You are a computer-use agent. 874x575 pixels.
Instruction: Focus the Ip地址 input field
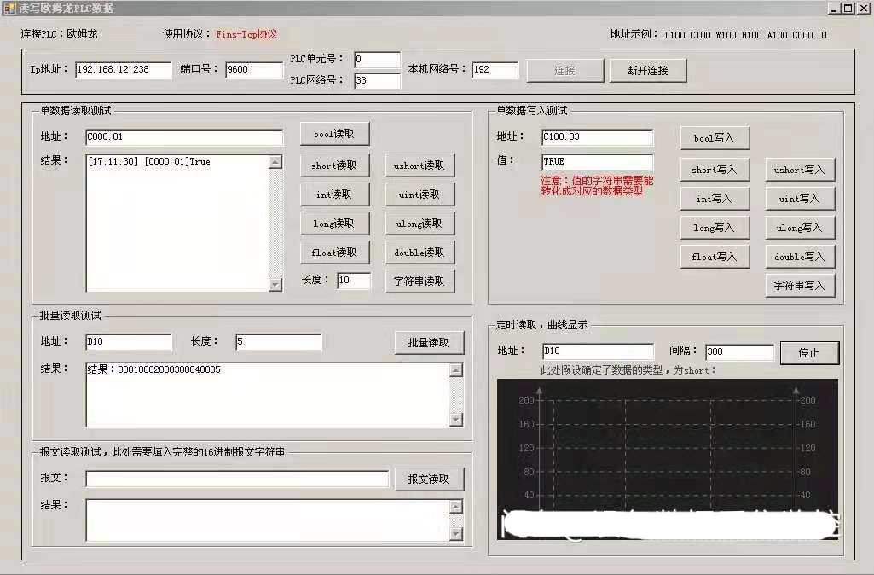123,70
